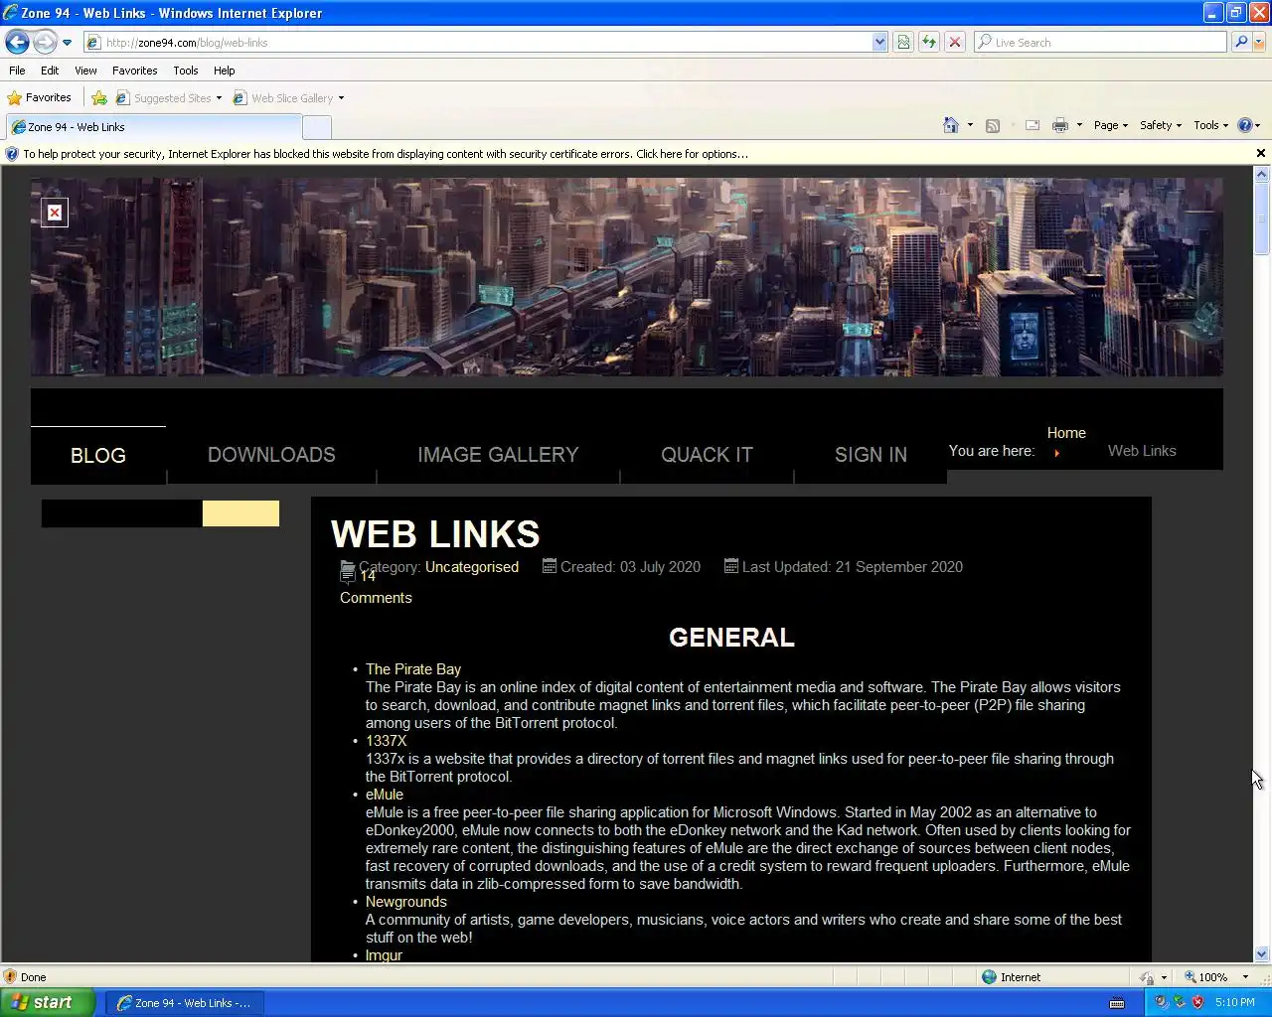Screen dimensions: 1272x1017
Task: Click the Internet security zone indicator
Action: pos(1012,977)
